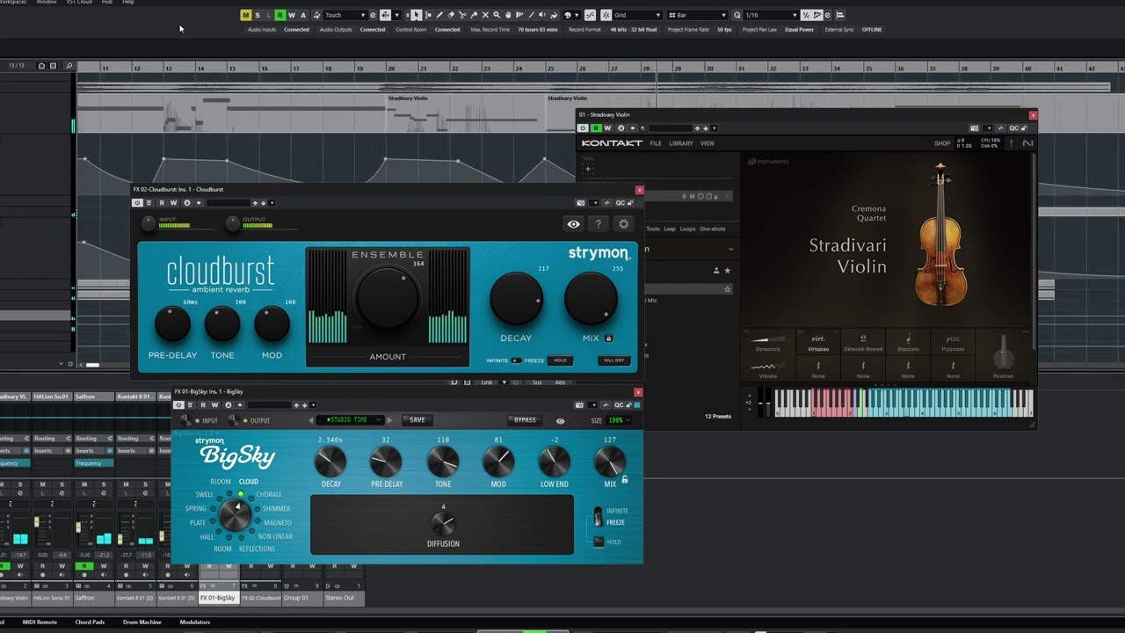Image resolution: width=1125 pixels, height=633 pixels.
Task: Click the BigSky Mix lock icon
Action: coord(625,479)
